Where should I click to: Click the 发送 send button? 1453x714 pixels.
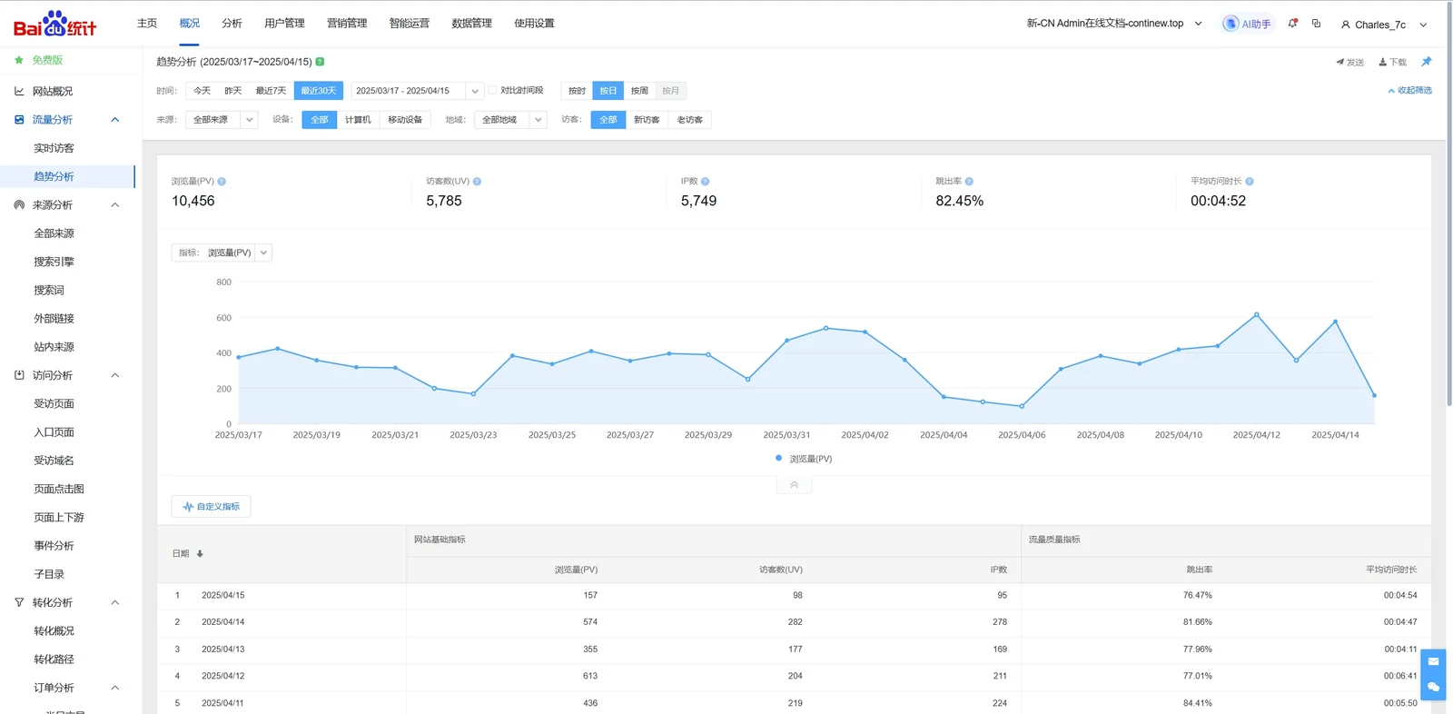[x=1349, y=63]
